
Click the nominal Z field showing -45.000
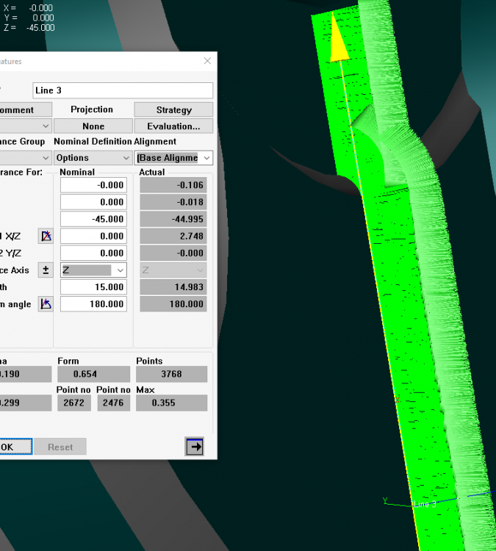pos(93,219)
